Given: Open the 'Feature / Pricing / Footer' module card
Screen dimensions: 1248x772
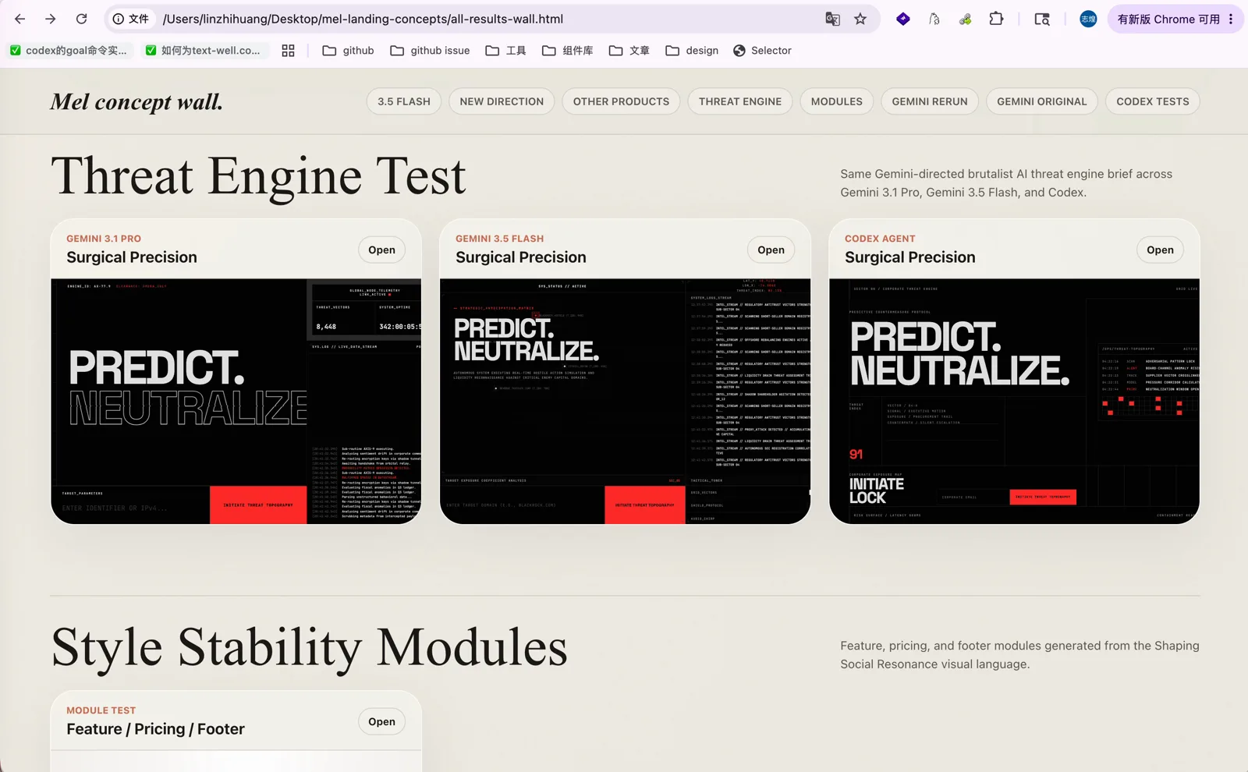Looking at the screenshot, I should (381, 721).
